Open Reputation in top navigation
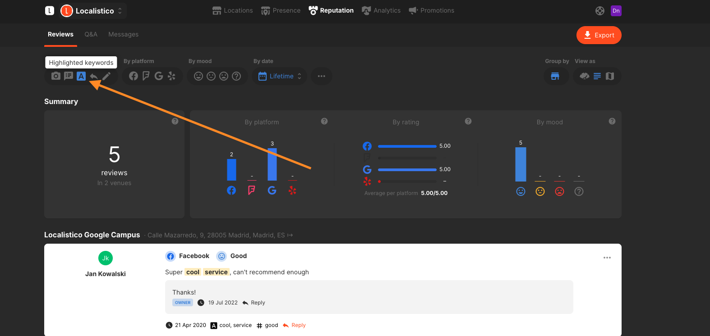This screenshot has width=710, height=336. pos(331,10)
